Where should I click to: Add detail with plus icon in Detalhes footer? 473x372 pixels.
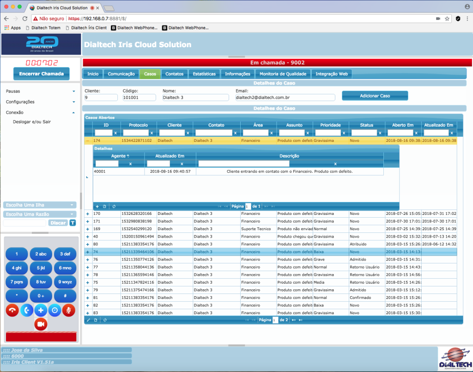point(97,207)
